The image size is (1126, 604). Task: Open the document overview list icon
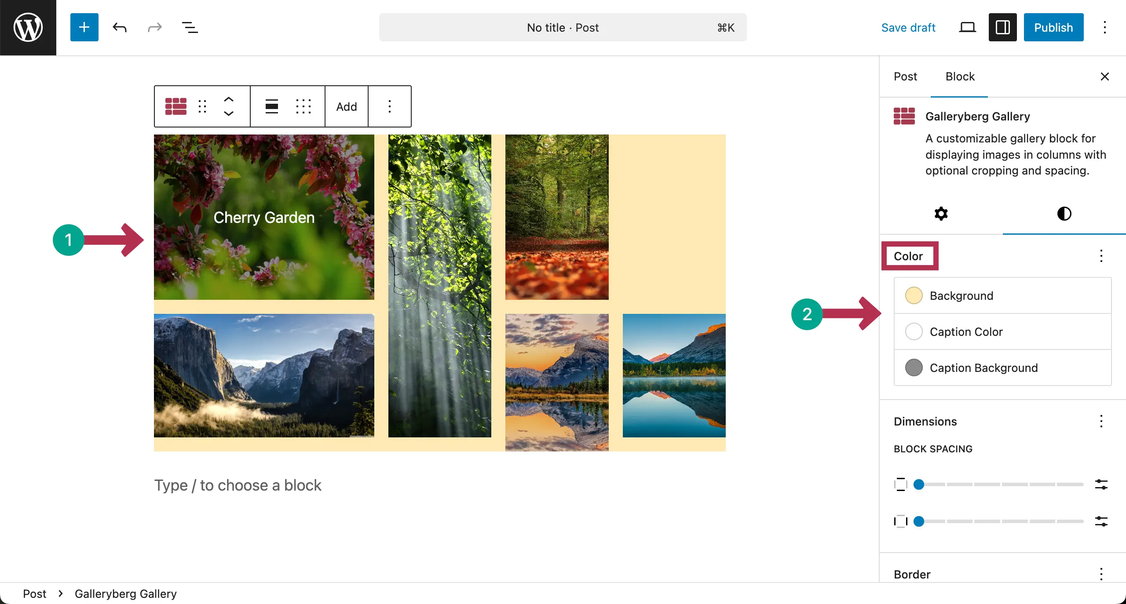(190, 27)
